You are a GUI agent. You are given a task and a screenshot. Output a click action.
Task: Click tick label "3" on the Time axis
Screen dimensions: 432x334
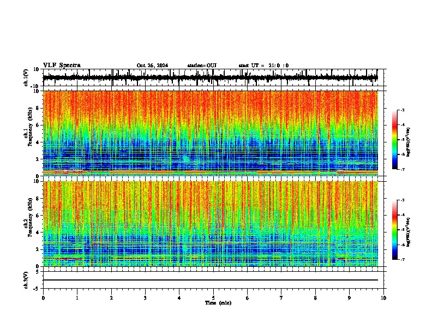click(x=145, y=298)
